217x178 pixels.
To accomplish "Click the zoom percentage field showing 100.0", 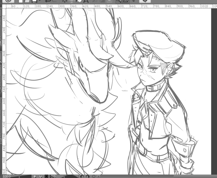I will pyautogui.click(x=7, y=176).
